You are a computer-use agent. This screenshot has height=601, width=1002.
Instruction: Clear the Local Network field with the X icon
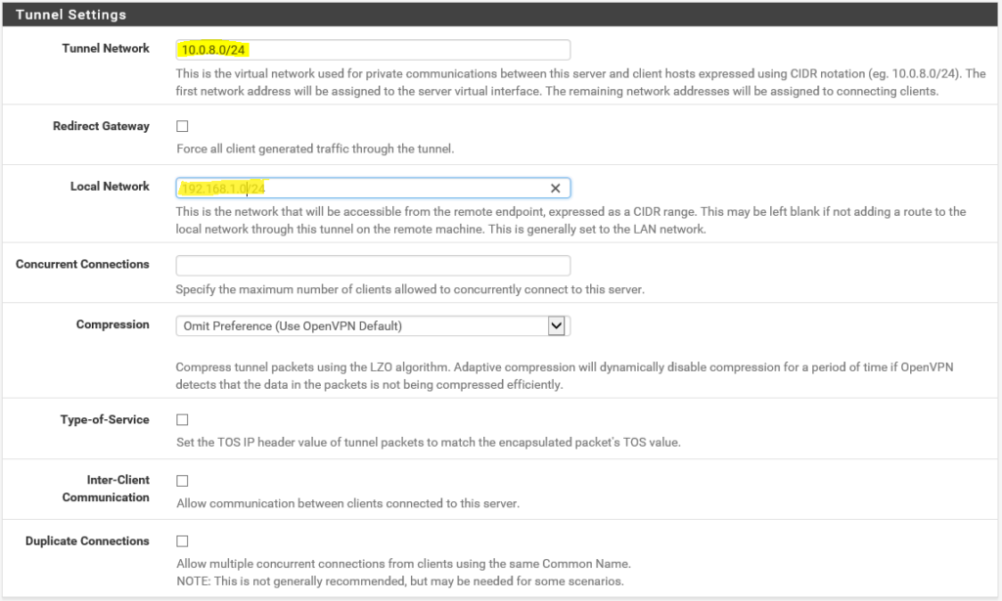(x=555, y=188)
